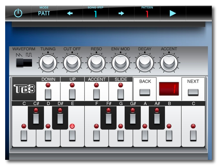Select the G note key button

[120, 135]
